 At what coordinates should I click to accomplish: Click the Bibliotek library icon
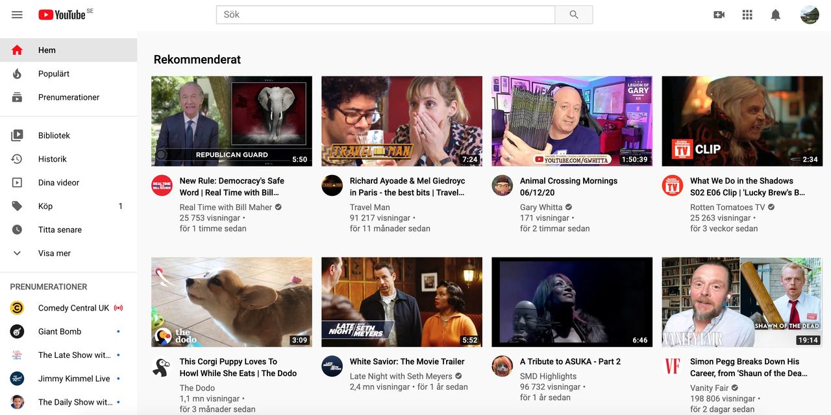[x=17, y=136]
